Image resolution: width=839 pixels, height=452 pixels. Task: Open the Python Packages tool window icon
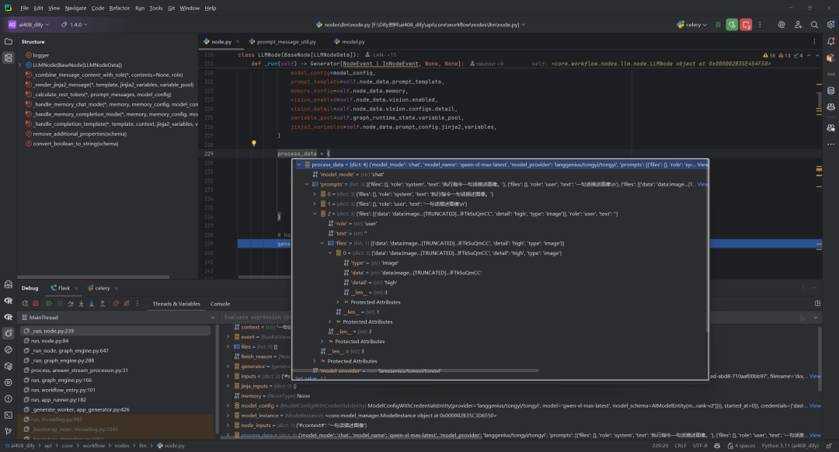[x=8, y=366]
